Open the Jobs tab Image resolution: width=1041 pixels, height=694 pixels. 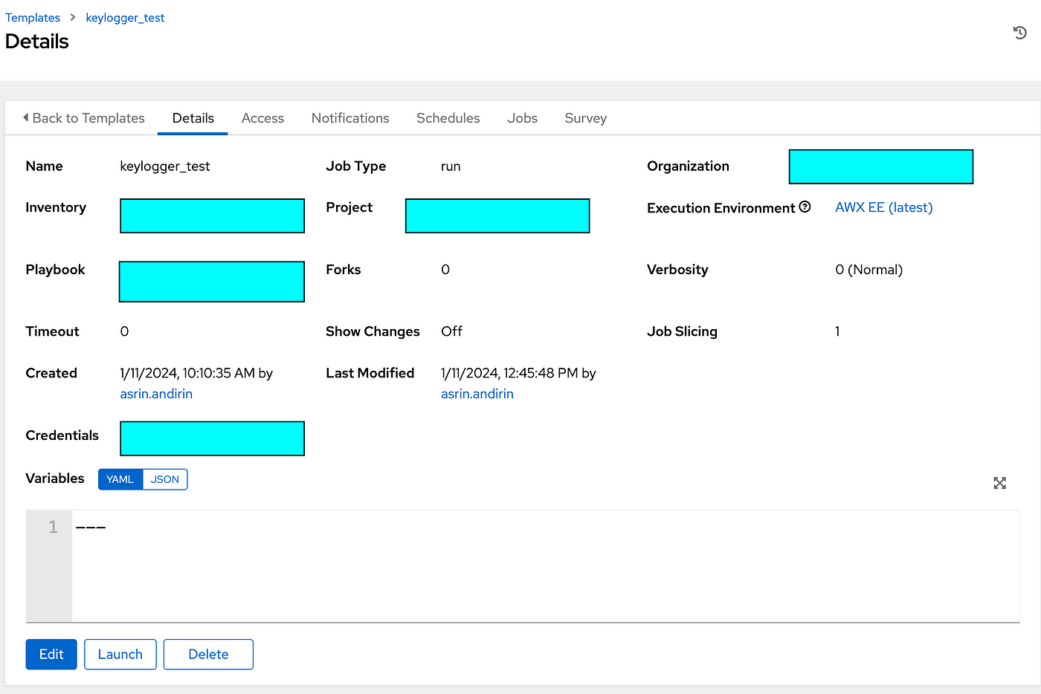522,118
